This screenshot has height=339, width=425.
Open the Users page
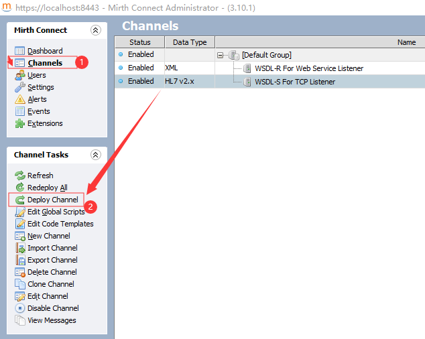pos(37,75)
